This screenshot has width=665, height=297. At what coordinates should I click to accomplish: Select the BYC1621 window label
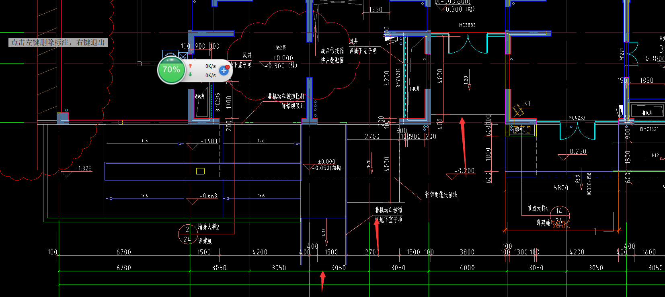point(649,129)
